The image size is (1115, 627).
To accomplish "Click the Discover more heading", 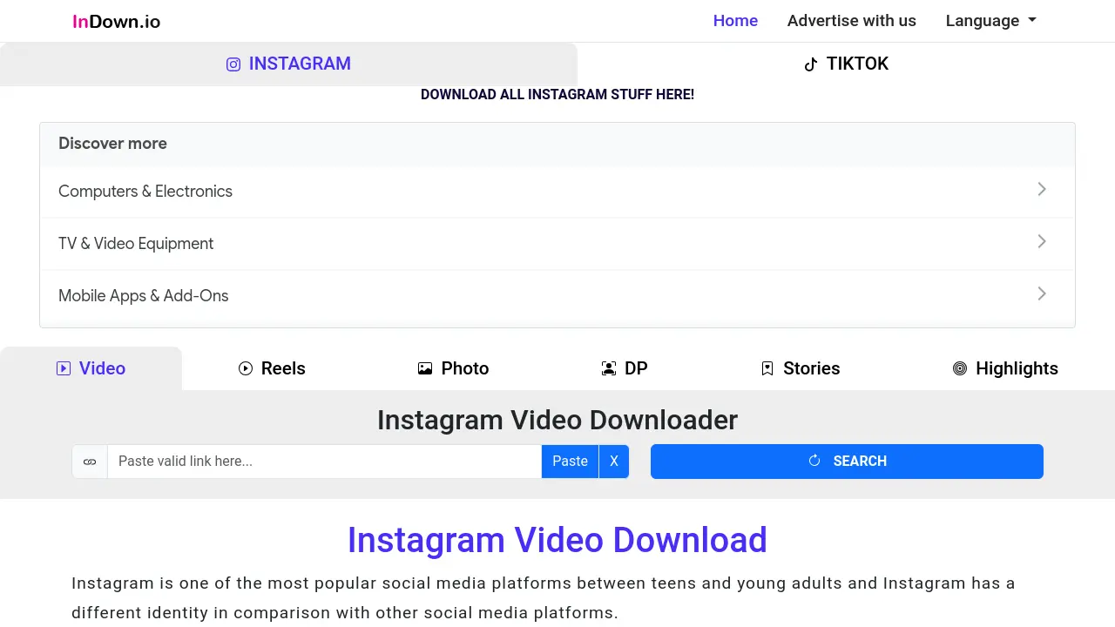I will pyautogui.click(x=112, y=144).
